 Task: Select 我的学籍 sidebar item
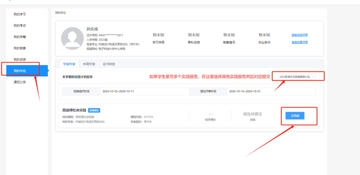[x=20, y=37]
